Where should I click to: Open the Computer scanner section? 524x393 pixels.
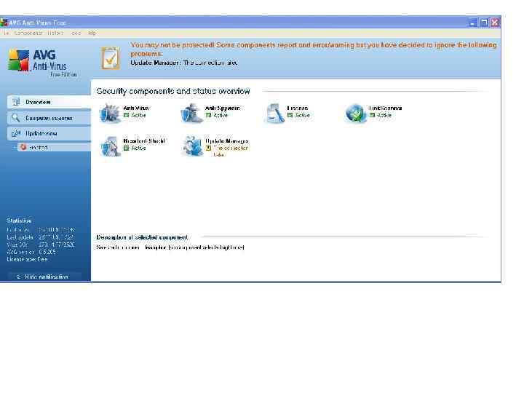click(49, 118)
